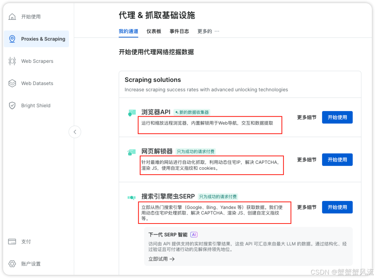This screenshot has width=375, height=278.
Task: Go to the 事件日志 tab
Action: pos(179,31)
